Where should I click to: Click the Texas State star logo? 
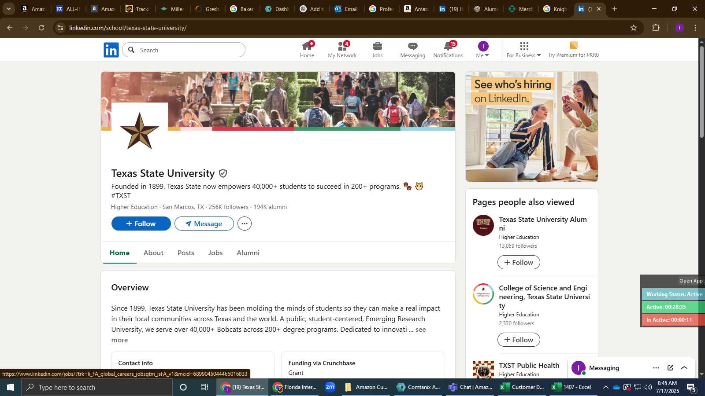click(140, 131)
